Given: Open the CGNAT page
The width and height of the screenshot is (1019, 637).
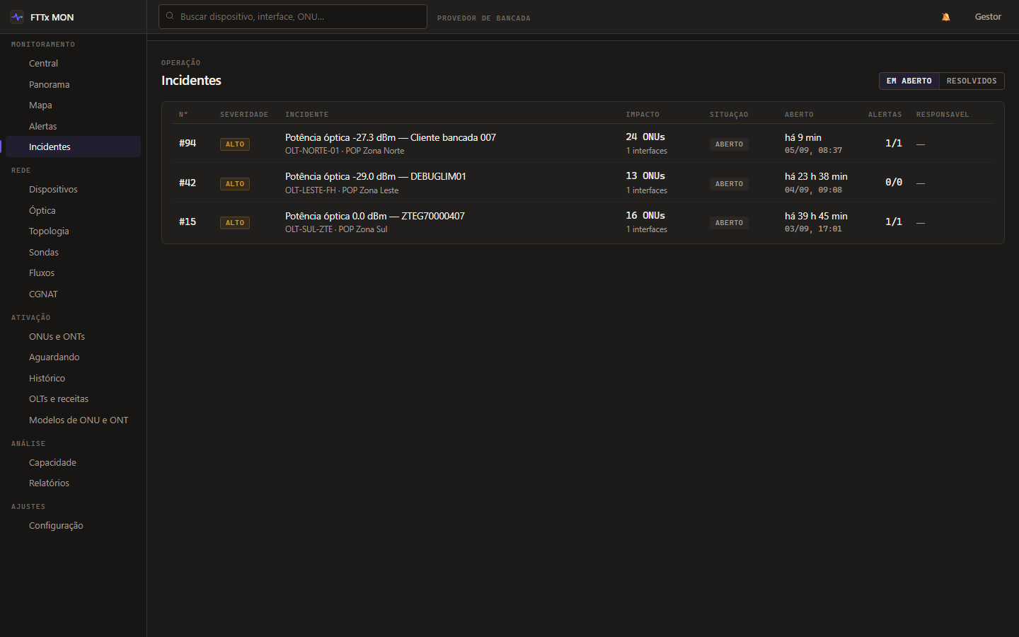Looking at the screenshot, I should point(73,294).
